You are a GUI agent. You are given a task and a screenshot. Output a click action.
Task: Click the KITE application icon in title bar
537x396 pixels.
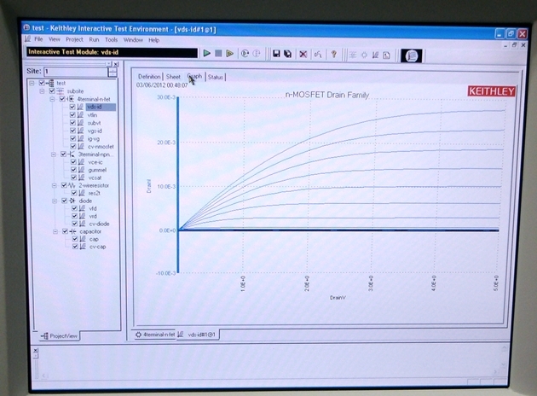[x=26, y=27]
